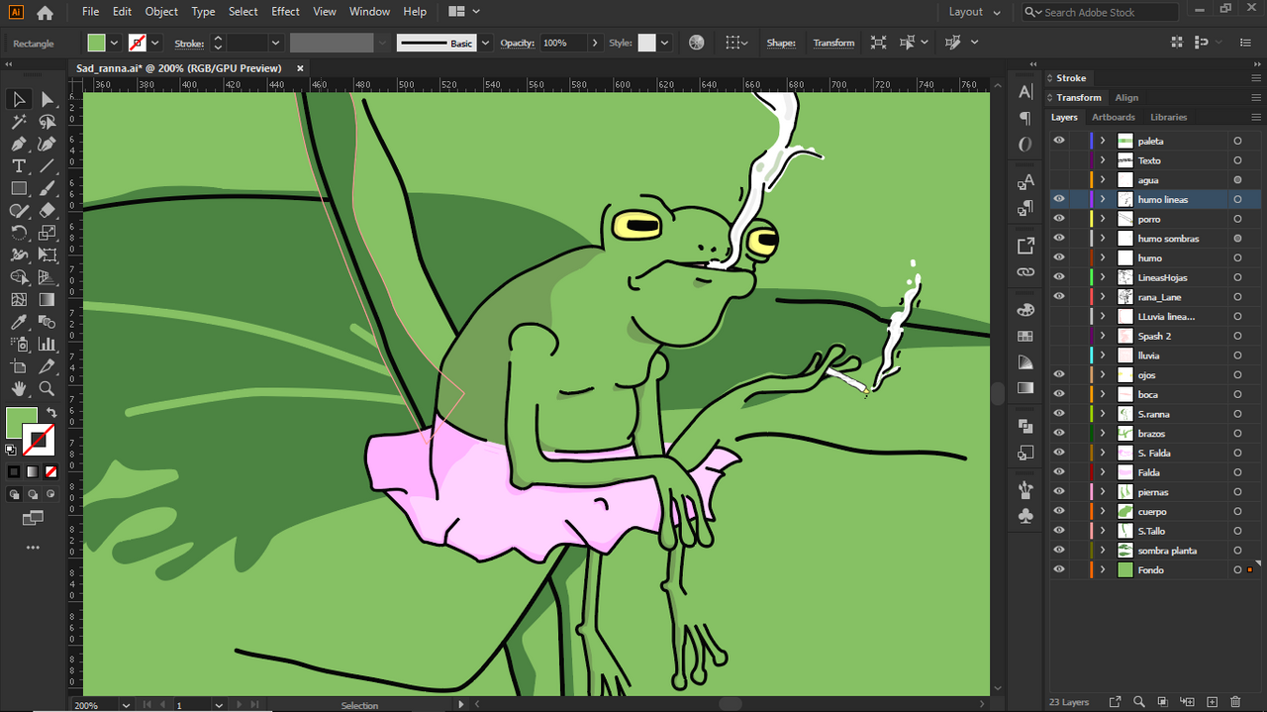Select the Eyedropper tool
The width and height of the screenshot is (1267, 712).
[18, 321]
